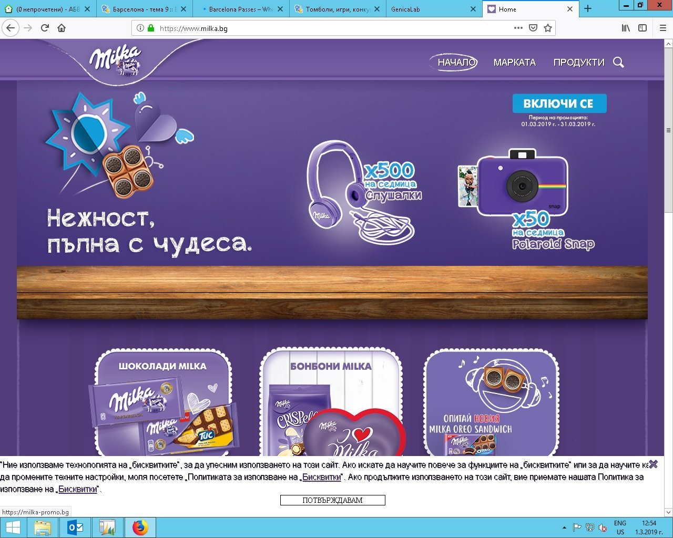Open the ШОКОЛАДИ MILKA card
This screenshot has width=673, height=538.
tap(163, 403)
